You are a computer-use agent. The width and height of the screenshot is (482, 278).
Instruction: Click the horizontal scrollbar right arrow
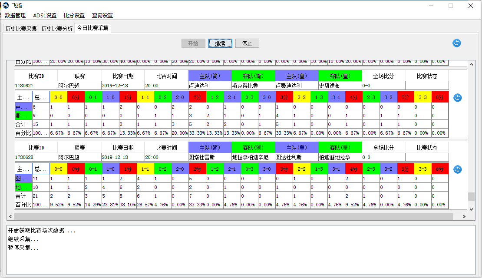464,216
